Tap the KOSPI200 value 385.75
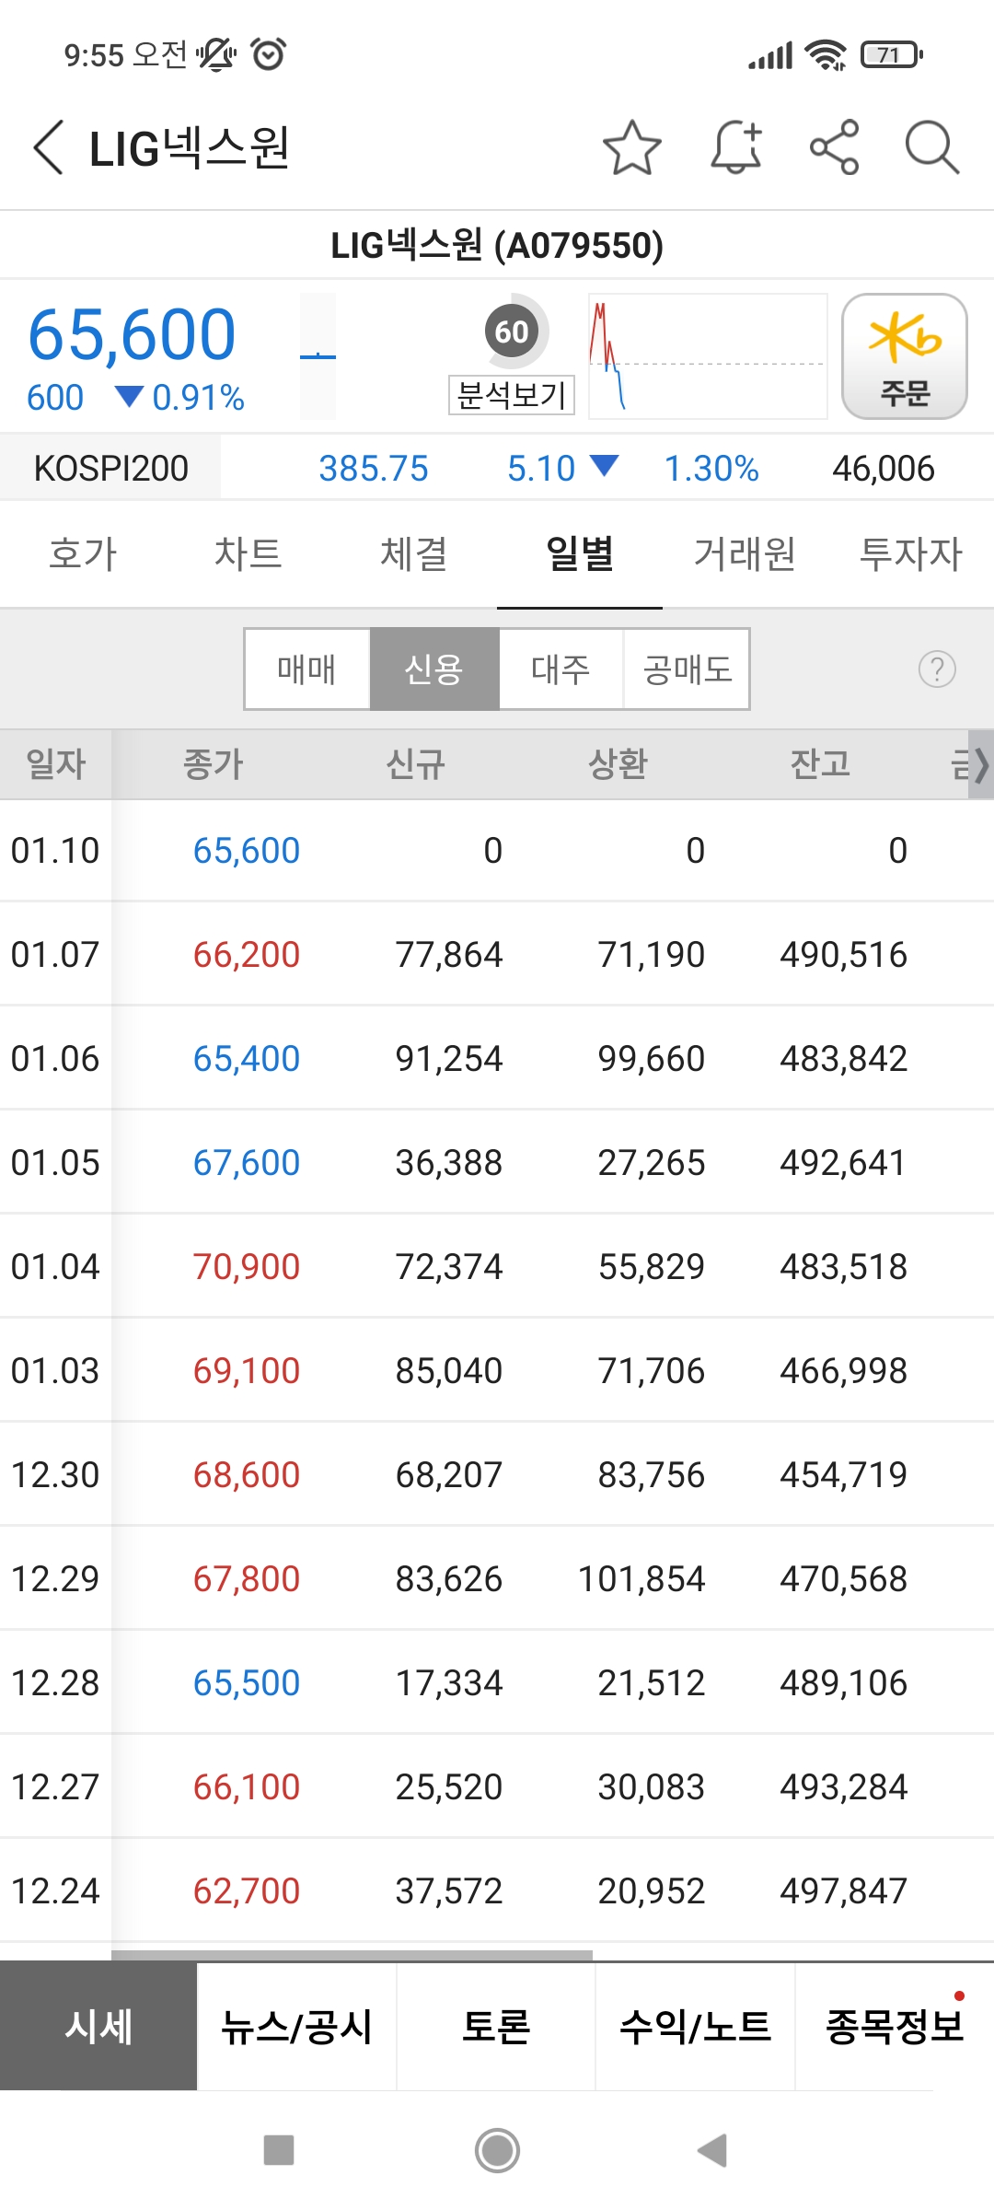994x2210 pixels. point(374,468)
